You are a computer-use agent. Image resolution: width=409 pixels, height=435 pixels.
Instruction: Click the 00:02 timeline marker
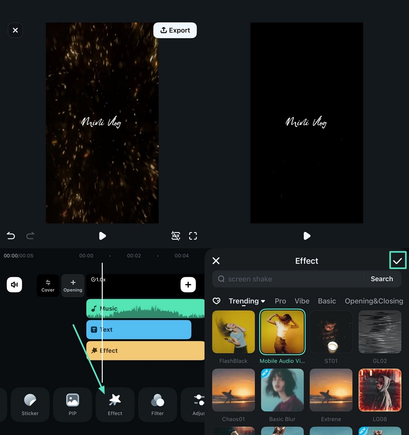tap(134, 256)
